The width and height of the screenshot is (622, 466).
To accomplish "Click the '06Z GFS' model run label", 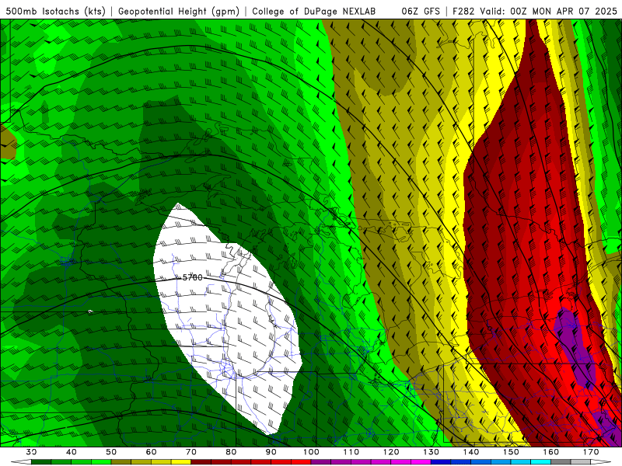I will [x=421, y=12].
